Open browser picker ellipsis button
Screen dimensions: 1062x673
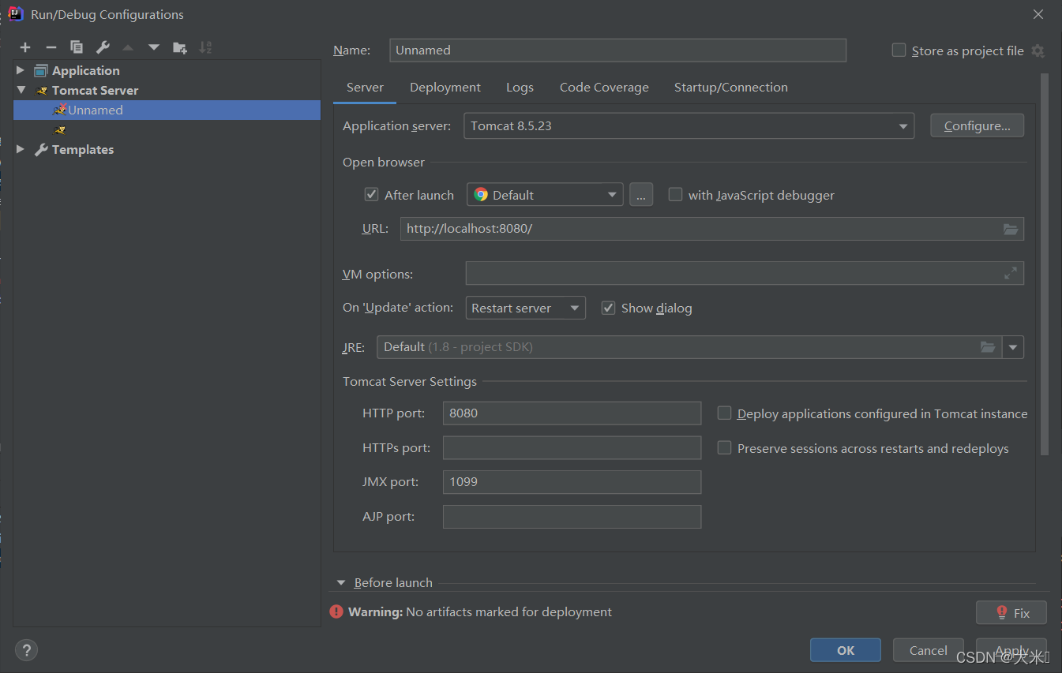[x=641, y=195]
